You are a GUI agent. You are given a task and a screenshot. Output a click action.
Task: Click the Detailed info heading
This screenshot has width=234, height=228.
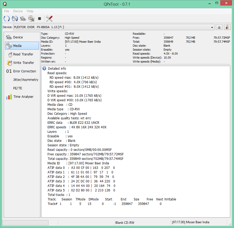pyautogui.click(x=57, y=69)
